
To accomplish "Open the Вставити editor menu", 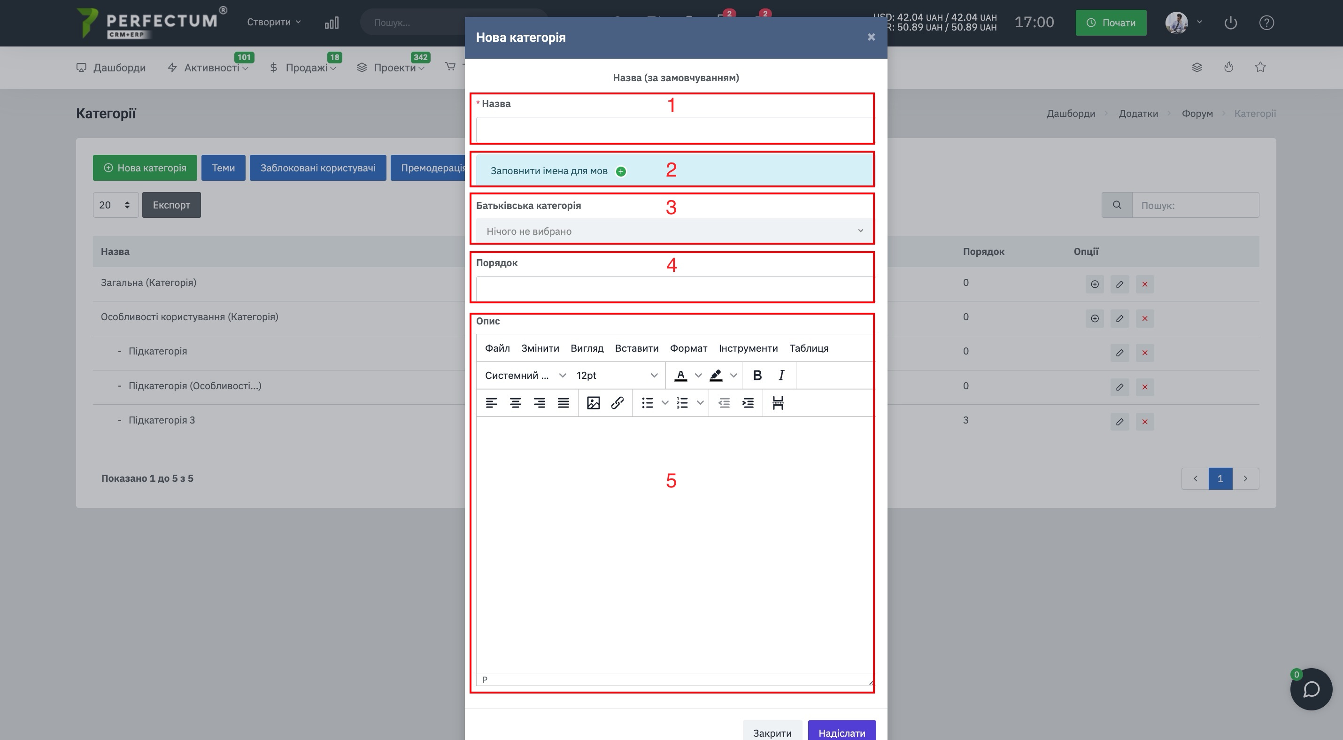I will point(636,348).
